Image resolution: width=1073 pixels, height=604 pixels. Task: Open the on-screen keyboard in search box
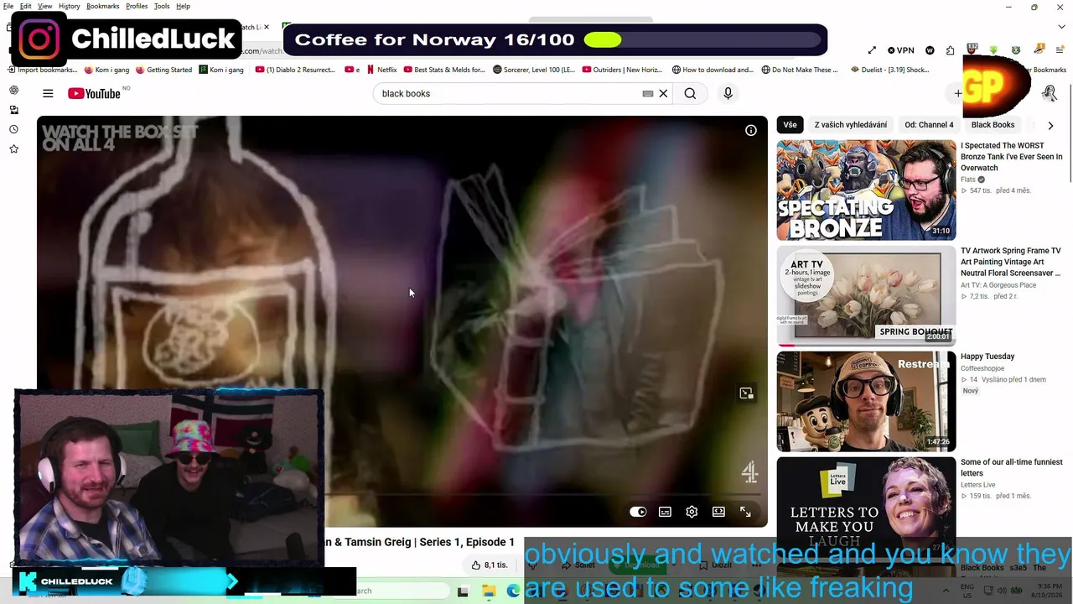coord(648,94)
